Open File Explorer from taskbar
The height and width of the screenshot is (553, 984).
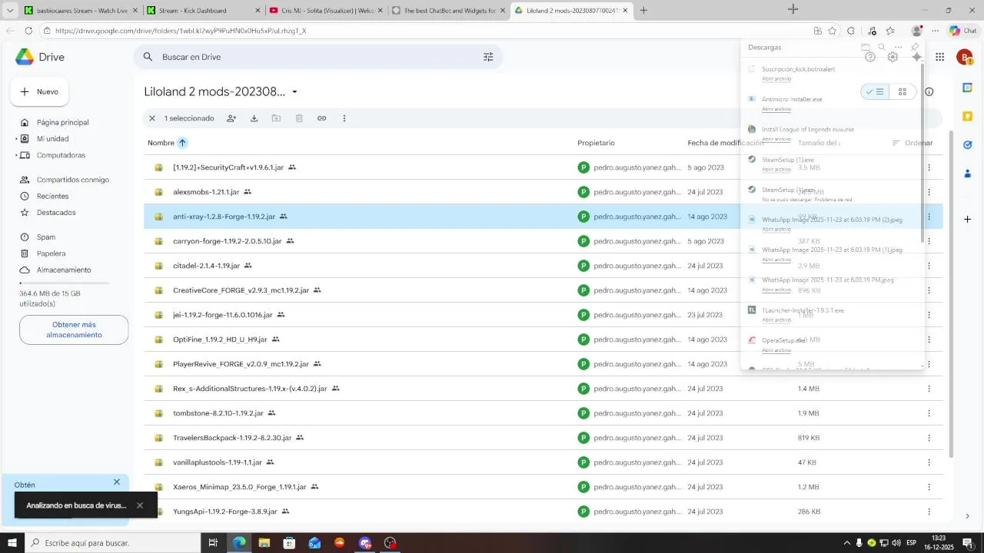point(264,543)
